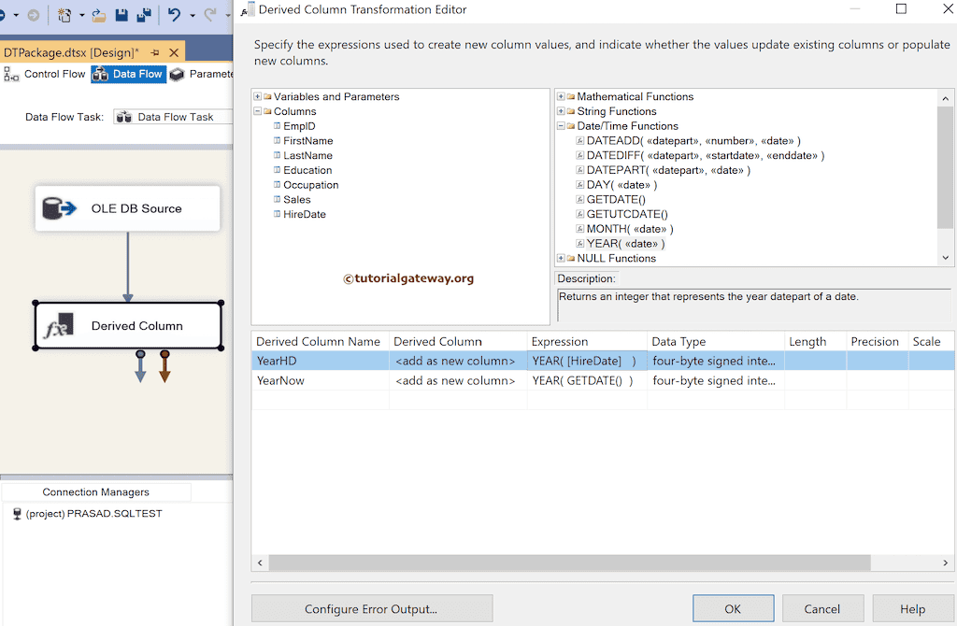Select the OLE DB Source component
The height and width of the screenshot is (626, 957).
click(127, 208)
